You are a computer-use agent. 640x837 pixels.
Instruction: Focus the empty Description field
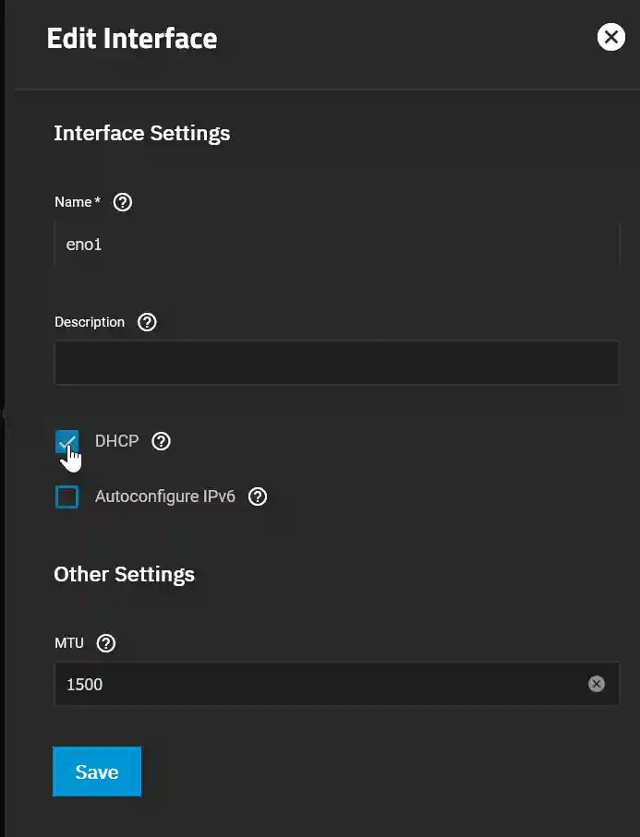pyautogui.click(x=336, y=363)
